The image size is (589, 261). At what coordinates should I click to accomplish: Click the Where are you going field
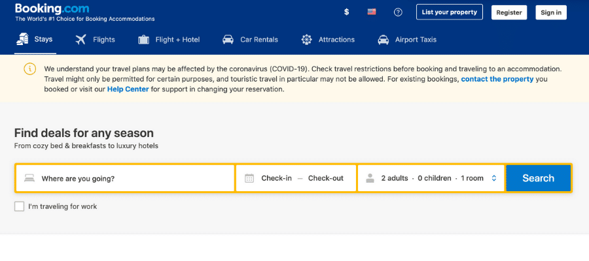pyautogui.click(x=131, y=178)
